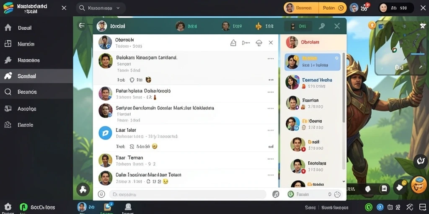
Task: Click the green circular icon beside the input
Action: click(x=291, y=194)
